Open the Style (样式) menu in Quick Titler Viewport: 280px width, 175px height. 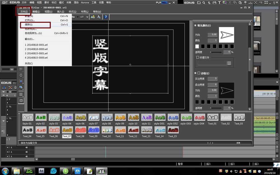pyautogui.click(x=73, y=11)
